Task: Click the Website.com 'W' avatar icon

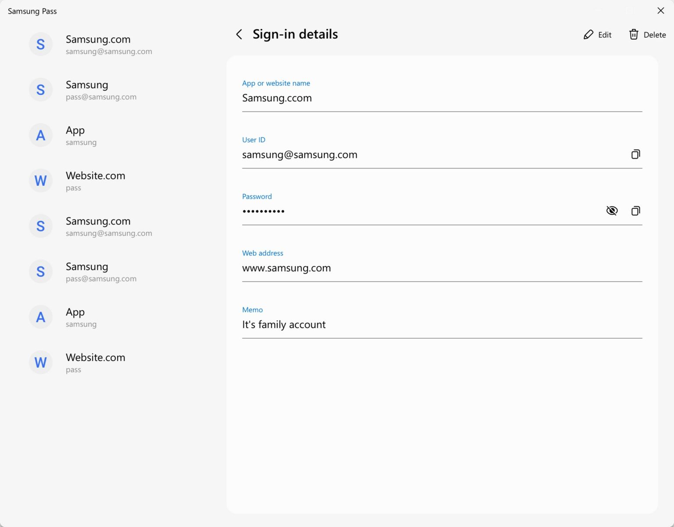Action: pyautogui.click(x=40, y=180)
